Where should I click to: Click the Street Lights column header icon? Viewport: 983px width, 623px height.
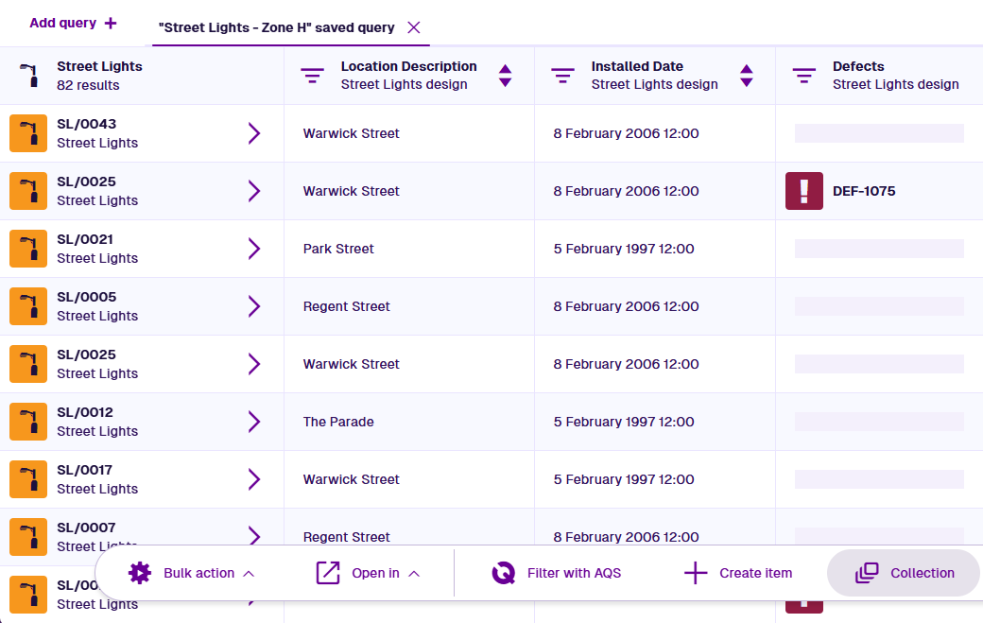pyautogui.click(x=28, y=76)
